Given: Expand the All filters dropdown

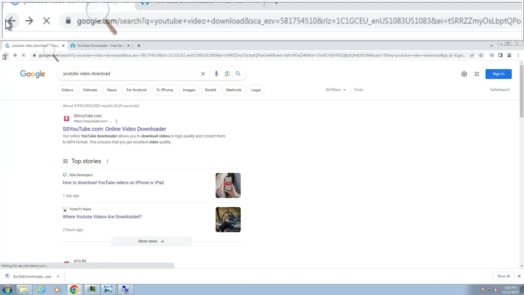Looking at the screenshot, I should 335,90.
